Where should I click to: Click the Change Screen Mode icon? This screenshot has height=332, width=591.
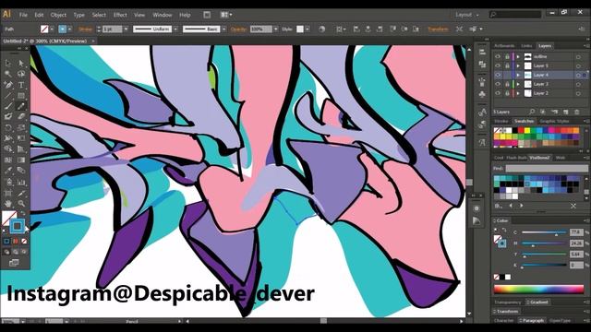(14, 263)
